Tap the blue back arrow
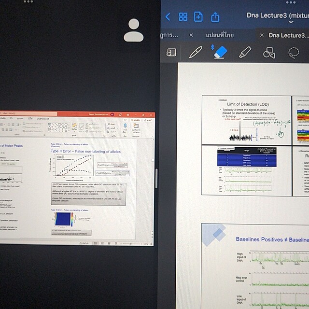Viewport: 309px width, 309px height. click(168, 17)
